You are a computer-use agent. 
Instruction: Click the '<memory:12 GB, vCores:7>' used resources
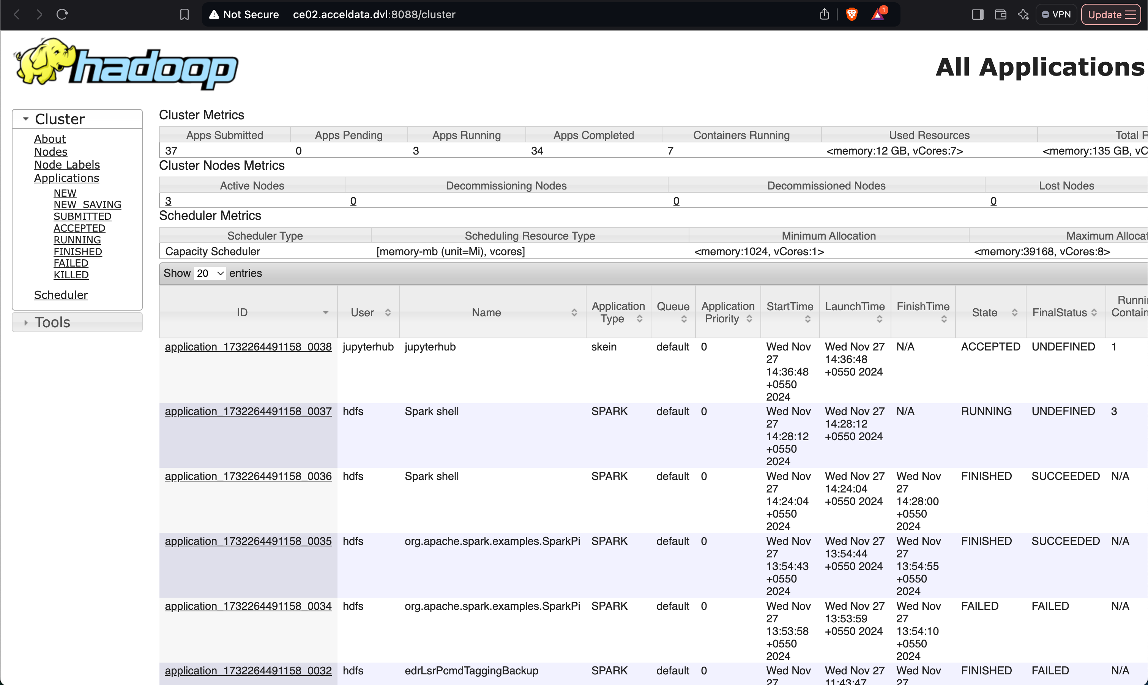(895, 151)
